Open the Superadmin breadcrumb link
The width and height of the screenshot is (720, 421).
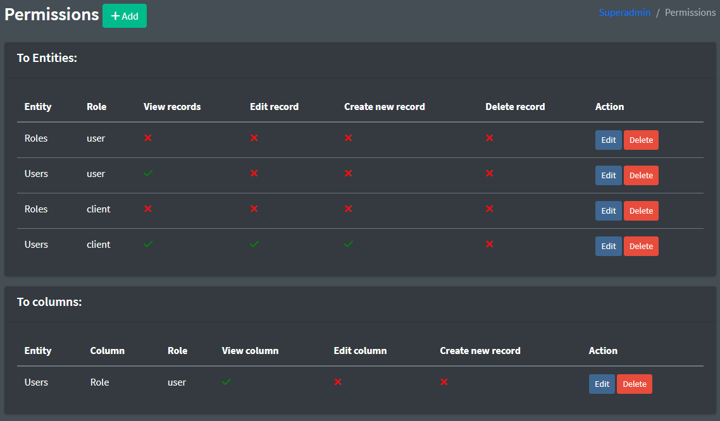(624, 12)
